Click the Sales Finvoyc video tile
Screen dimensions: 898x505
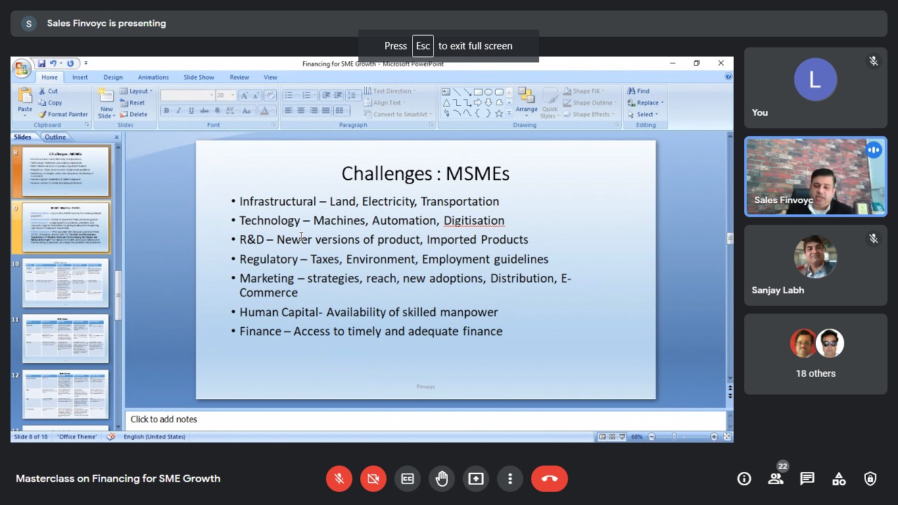click(815, 176)
